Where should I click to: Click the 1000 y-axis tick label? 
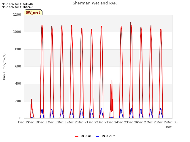17,32
